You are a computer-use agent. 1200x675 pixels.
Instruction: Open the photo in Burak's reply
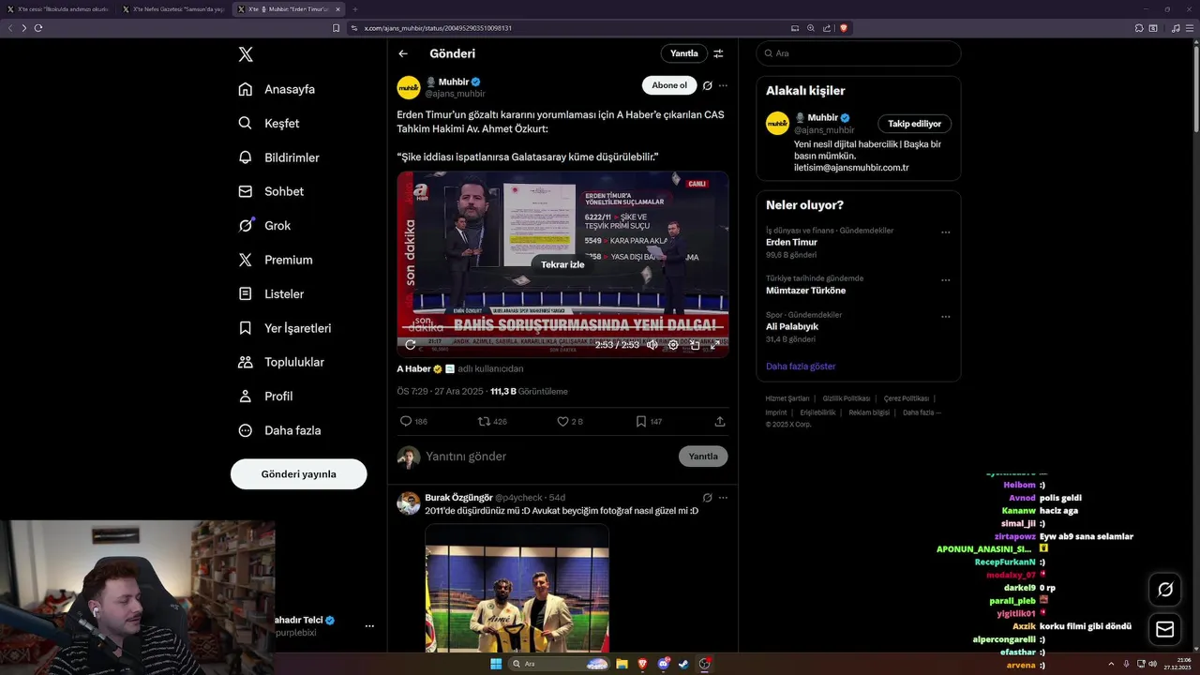tap(517, 588)
